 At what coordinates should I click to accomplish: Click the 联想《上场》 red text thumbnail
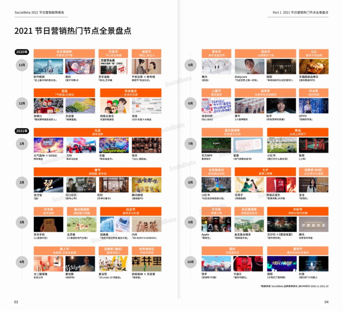pyautogui.click(x=314, y=145)
